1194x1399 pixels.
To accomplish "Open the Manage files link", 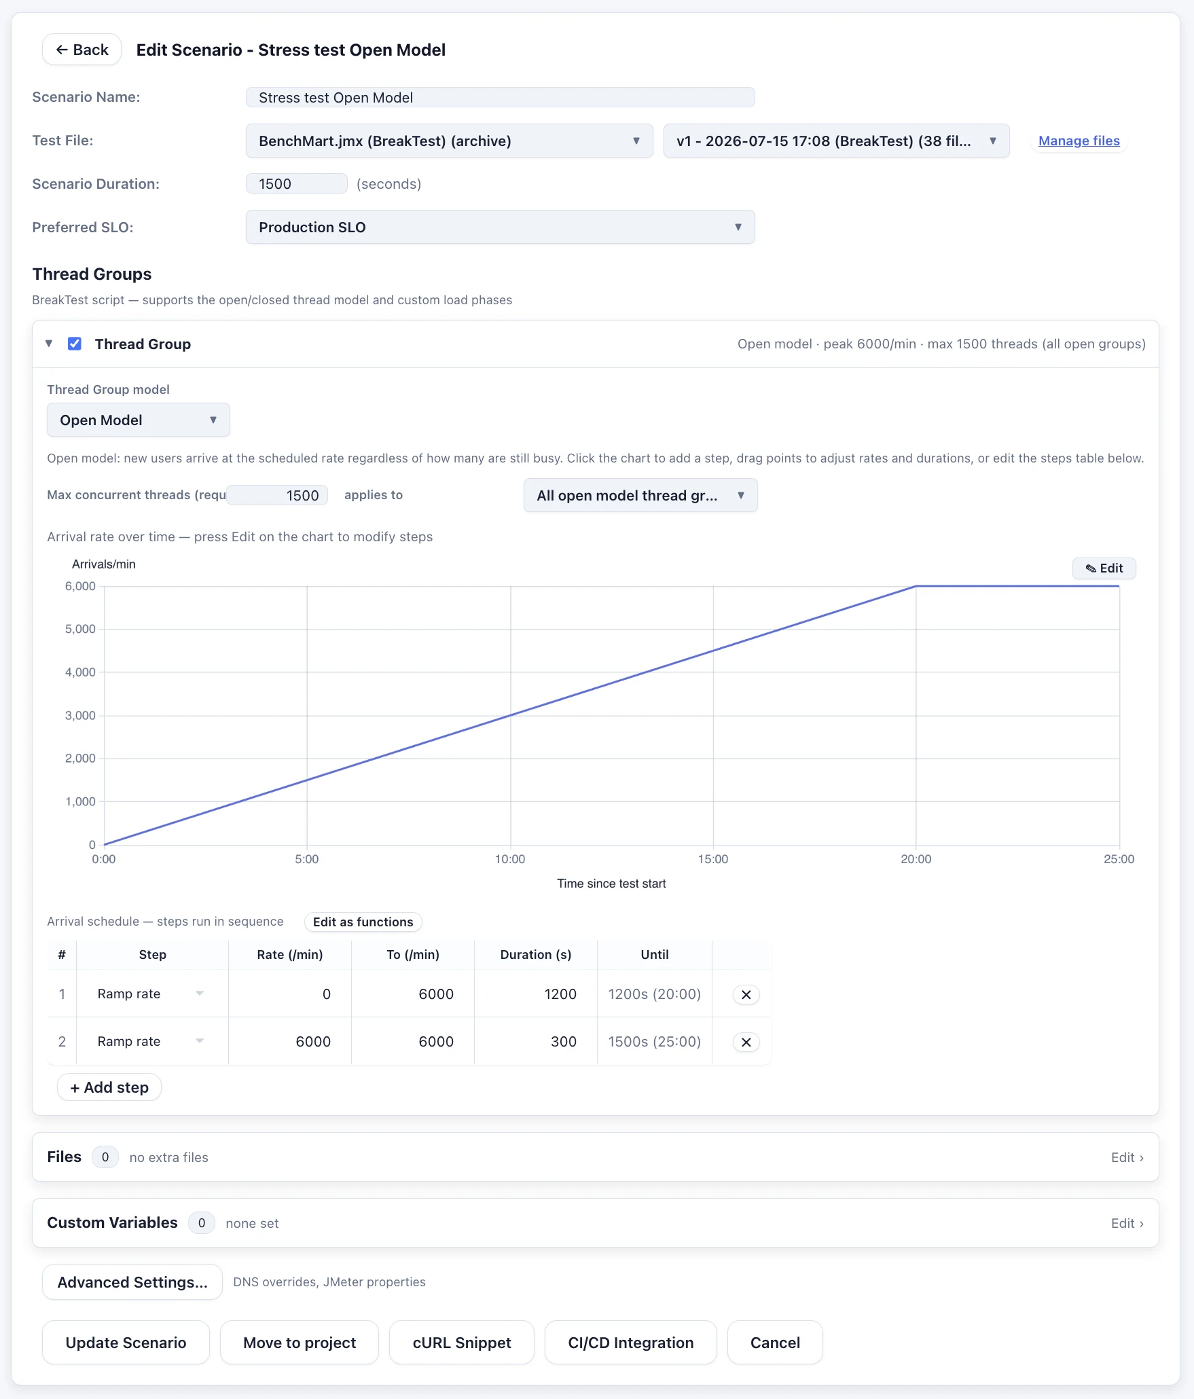I will 1079,141.
